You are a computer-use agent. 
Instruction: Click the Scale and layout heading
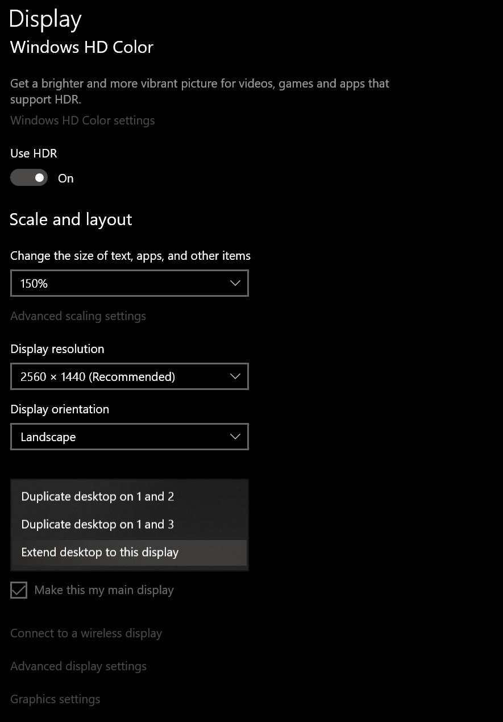71,219
